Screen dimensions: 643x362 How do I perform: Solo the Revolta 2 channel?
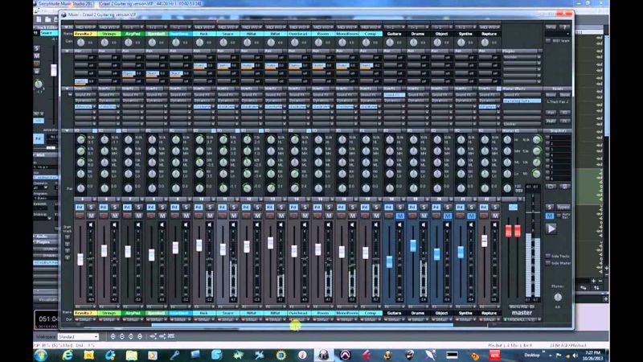91,208
